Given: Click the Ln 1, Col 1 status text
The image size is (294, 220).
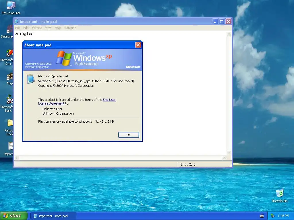Looking at the screenshot, I should pos(188,164).
